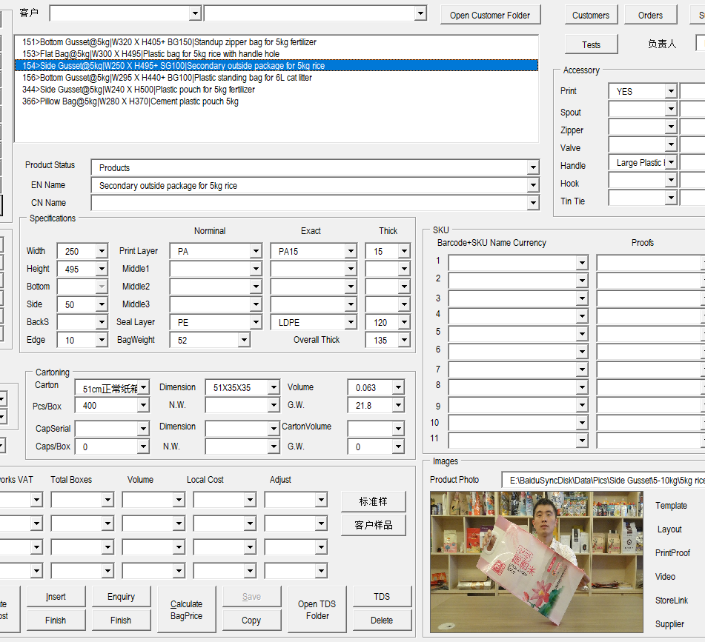
Task: Open the Print Layer nominal PA dropdown
Action: pyautogui.click(x=256, y=252)
